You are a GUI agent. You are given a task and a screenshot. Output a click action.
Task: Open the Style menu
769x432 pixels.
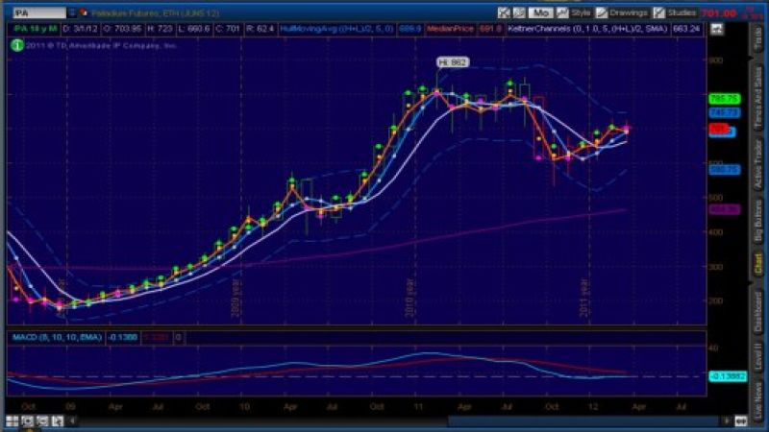coord(581,12)
